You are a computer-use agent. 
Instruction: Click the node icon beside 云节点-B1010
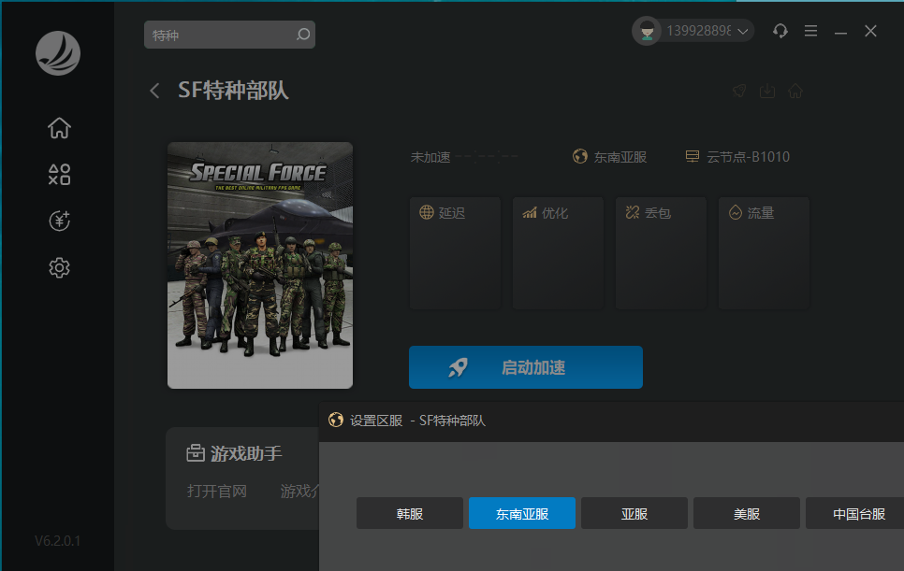pos(693,157)
